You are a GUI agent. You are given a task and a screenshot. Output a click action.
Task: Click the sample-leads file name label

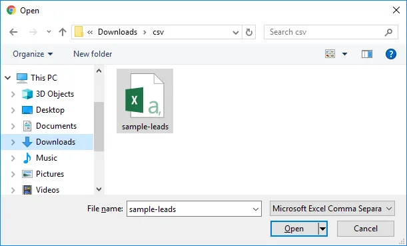pyautogui.click(x=145, y=127)
